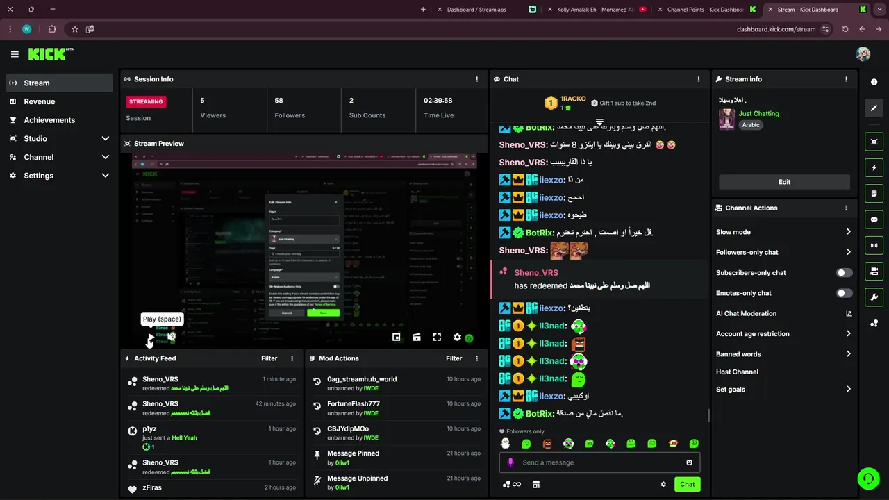Screen dimensions: 889x500
Task: Toggle stream info wrench widget in right rail
Action: click(x=874, y=297)
